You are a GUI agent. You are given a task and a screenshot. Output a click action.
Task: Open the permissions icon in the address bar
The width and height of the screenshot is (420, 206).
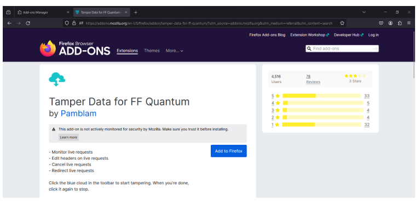click(x=81, y=23)
